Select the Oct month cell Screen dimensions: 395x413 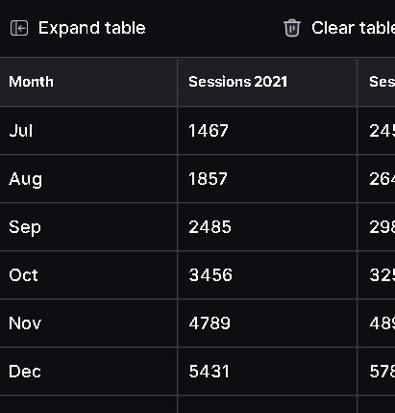pyautogui.click(x=88, y=275)
